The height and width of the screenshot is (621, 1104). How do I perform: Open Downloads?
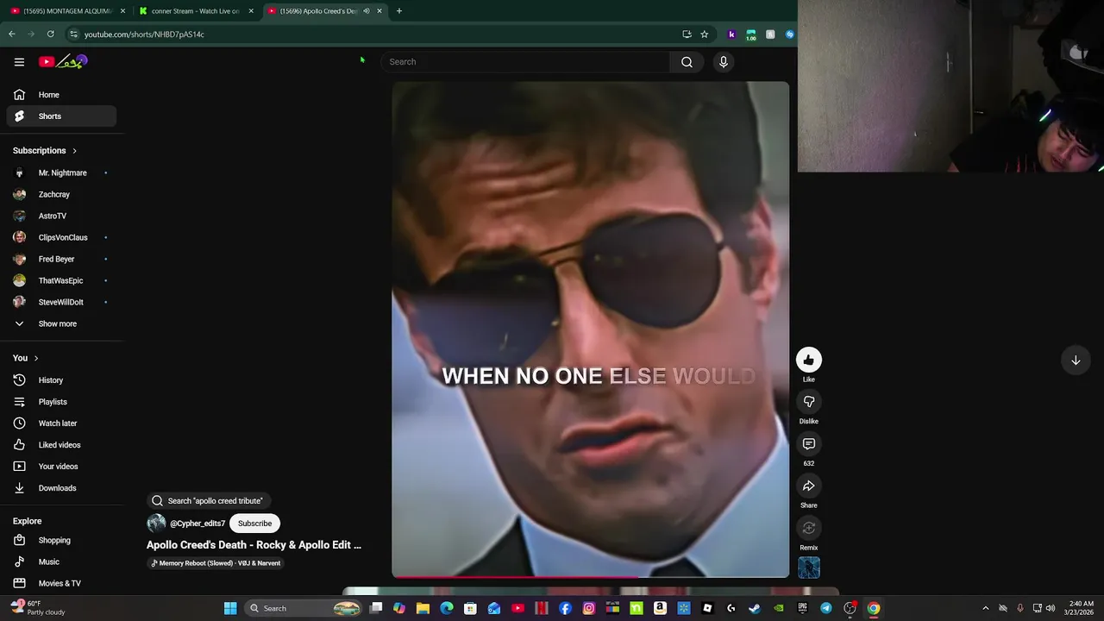[61, 488]
